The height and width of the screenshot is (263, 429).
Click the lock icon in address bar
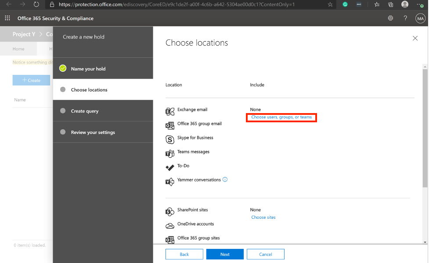(52, 4)
